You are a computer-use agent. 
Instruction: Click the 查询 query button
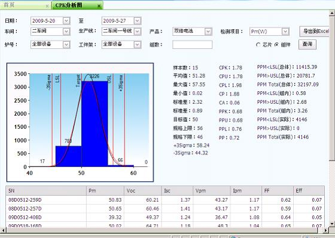tap(307, 44)
